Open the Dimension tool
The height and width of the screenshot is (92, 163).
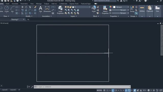[x=47, y=9]
